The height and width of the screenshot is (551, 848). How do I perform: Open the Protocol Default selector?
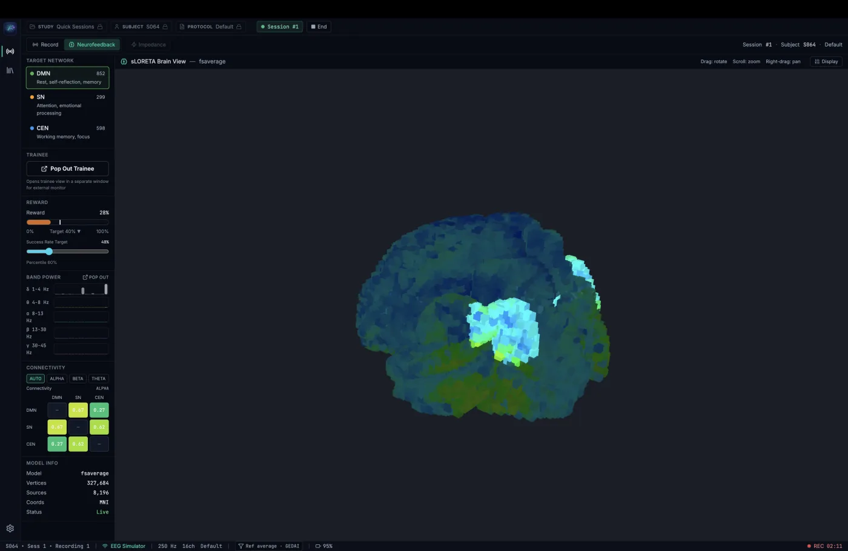tap(211, 27)
